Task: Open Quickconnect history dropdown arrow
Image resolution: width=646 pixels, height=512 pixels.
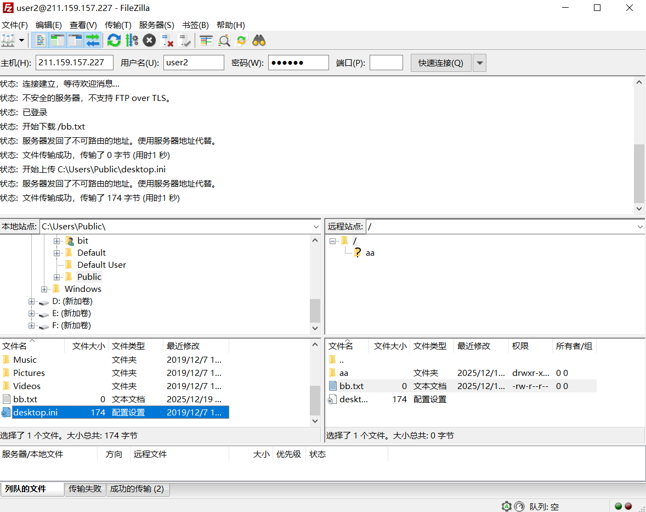Action: tap(479, 63)
